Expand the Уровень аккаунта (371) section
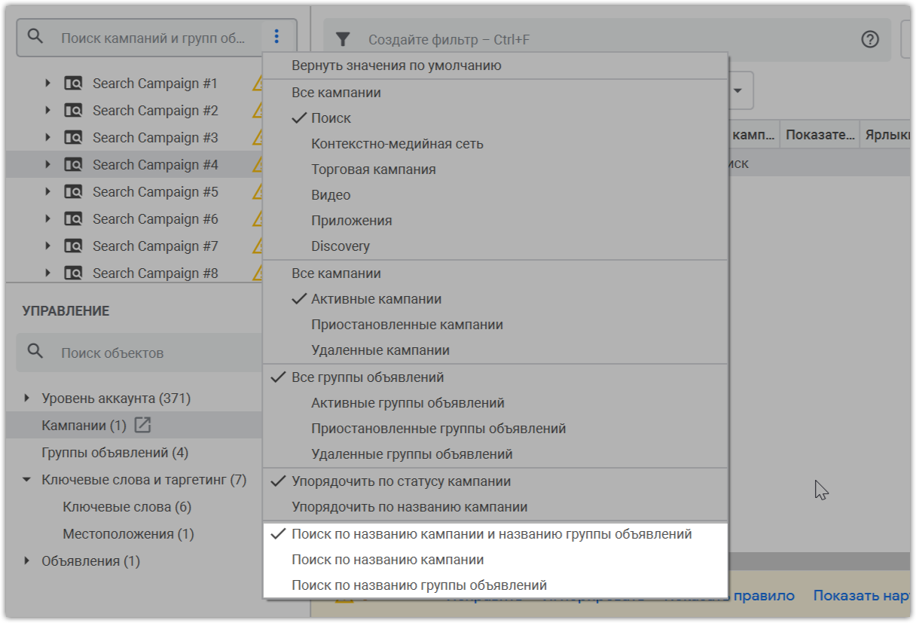 [27, 398]
